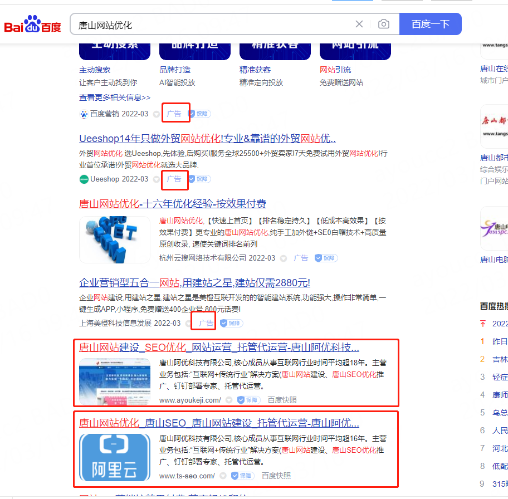
Task: Open 企业营销型五合一网站 result title
Action: coord(194,283)
